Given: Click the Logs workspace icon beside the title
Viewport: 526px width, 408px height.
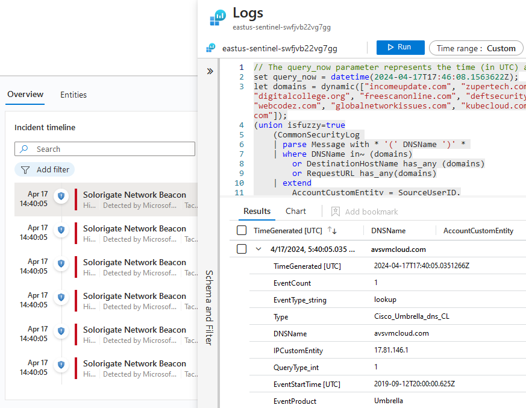Looking at the screenshot, I should pyautogui.click(x=218, y=17).
